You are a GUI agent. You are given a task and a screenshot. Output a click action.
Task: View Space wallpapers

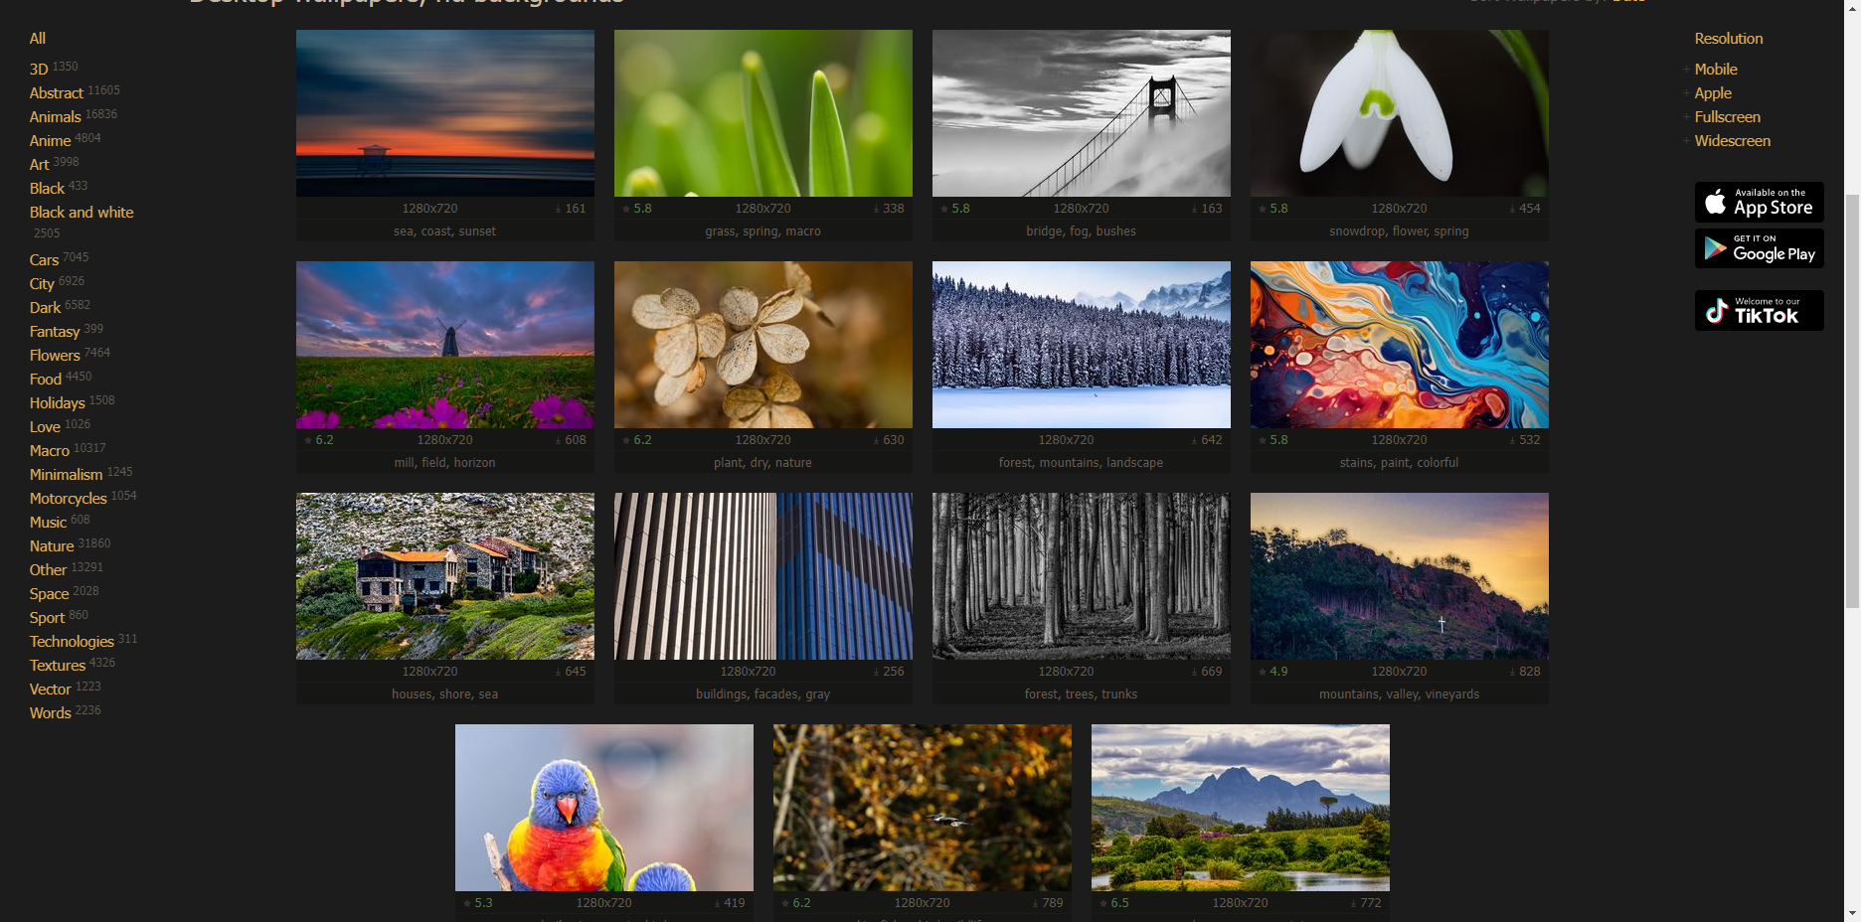(50, 594)
